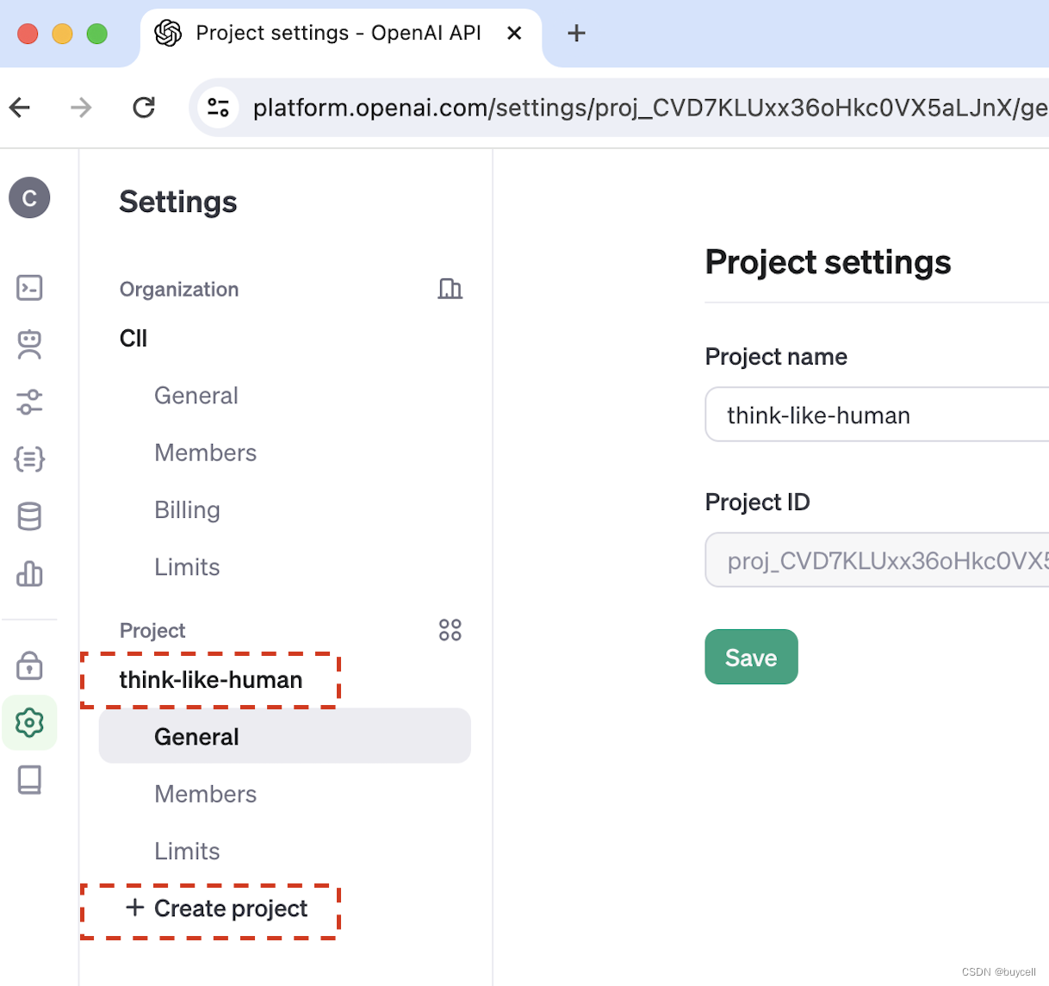Open API keys with the lock icon
1049x986 pixels.
(29, 665)
